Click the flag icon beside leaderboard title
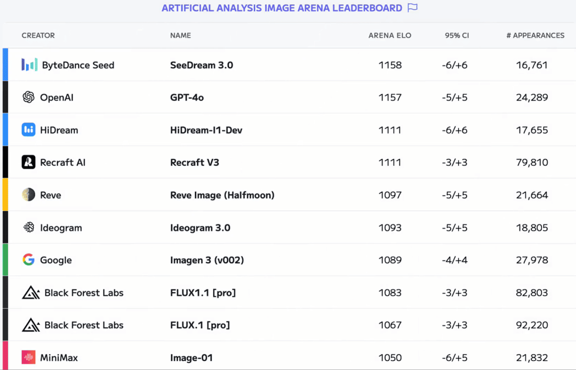Viewport: 576px width, 370px height. pos(412,7)
